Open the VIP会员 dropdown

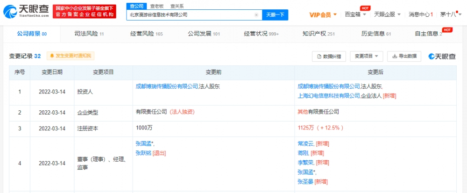323,15
